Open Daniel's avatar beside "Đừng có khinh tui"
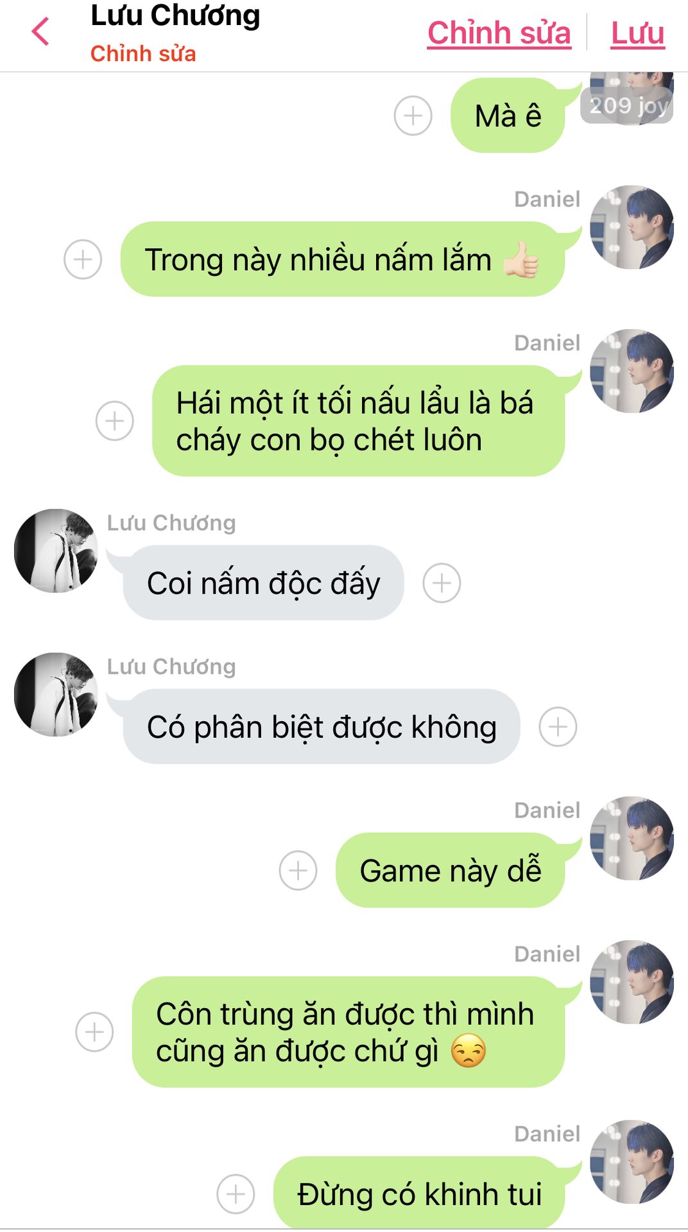 [x=632, y=1161]
